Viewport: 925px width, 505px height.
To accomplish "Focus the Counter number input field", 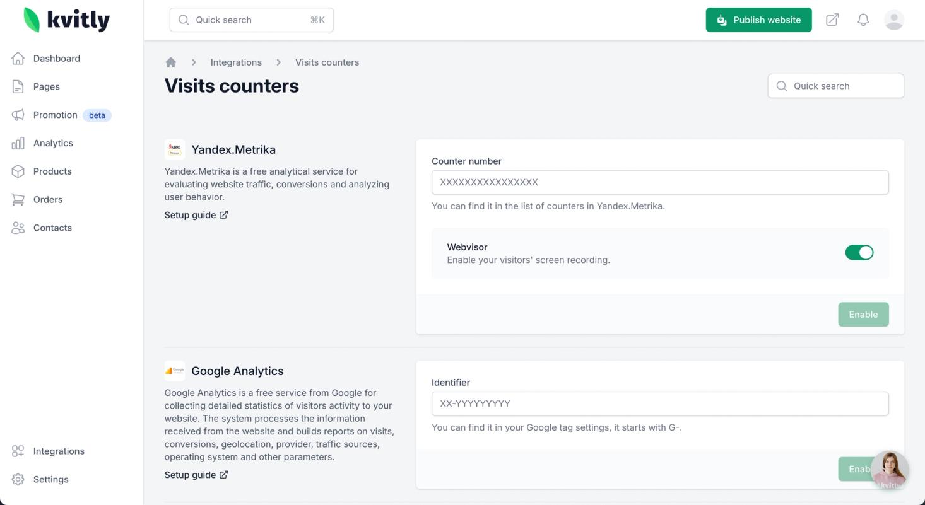I will coord(660,182).
